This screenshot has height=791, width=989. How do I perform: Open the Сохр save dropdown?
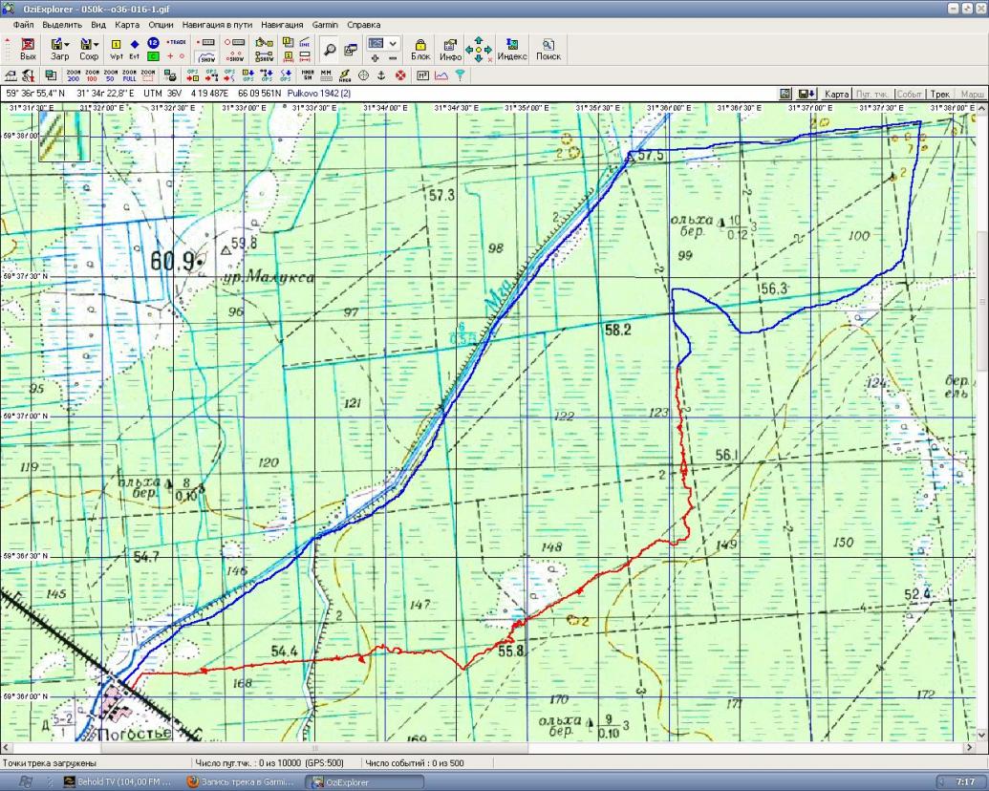point(89,49)
